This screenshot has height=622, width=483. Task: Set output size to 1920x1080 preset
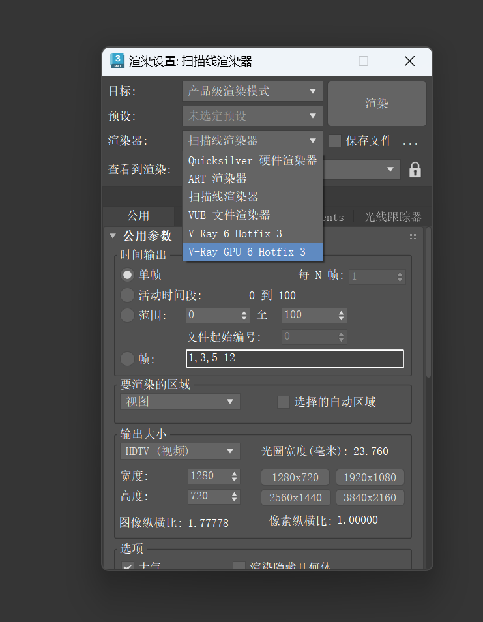tap(370, 477)
